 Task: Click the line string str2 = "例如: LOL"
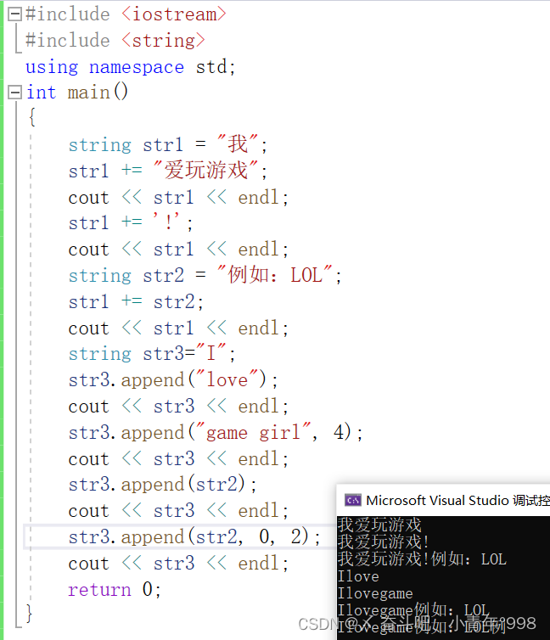[x=205, y=275]
